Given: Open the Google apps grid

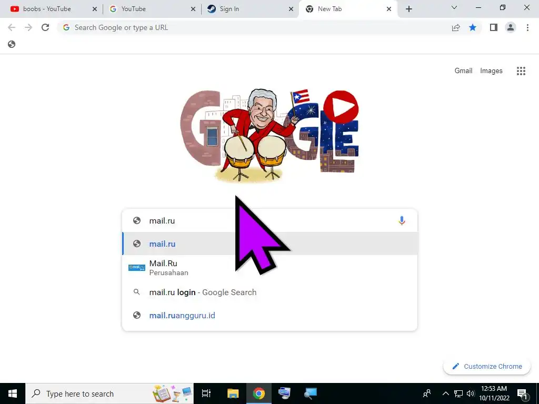Looking at the screenshot, I should [521, 71].
